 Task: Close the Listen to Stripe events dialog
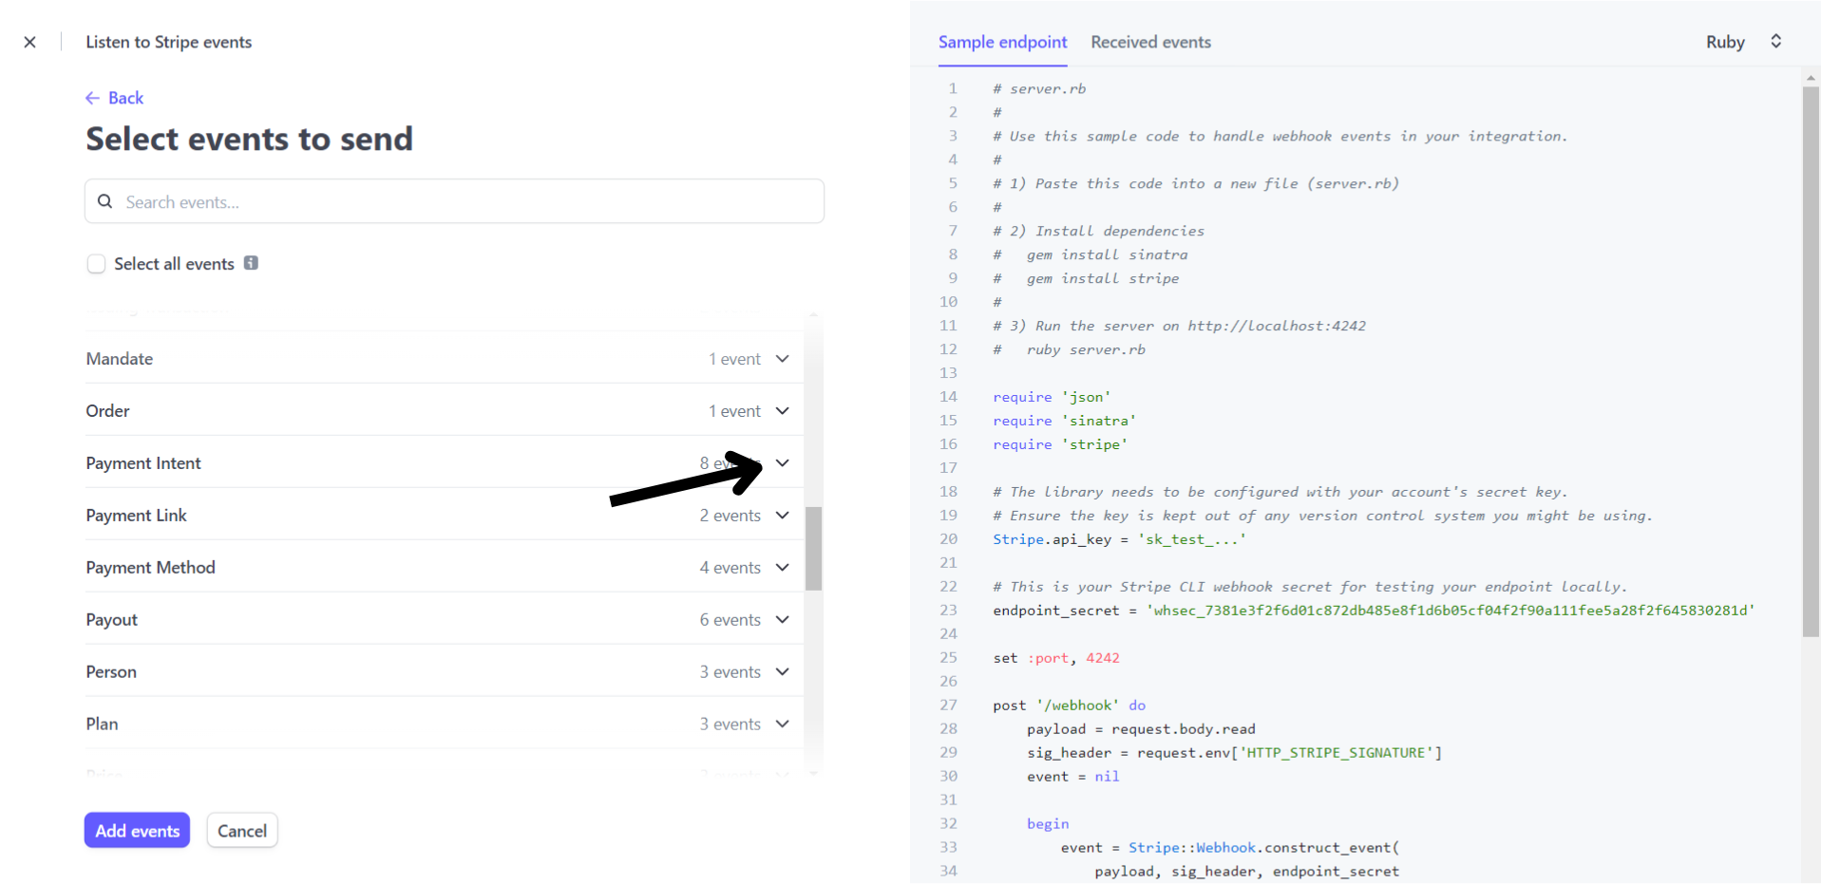point(29,42)
